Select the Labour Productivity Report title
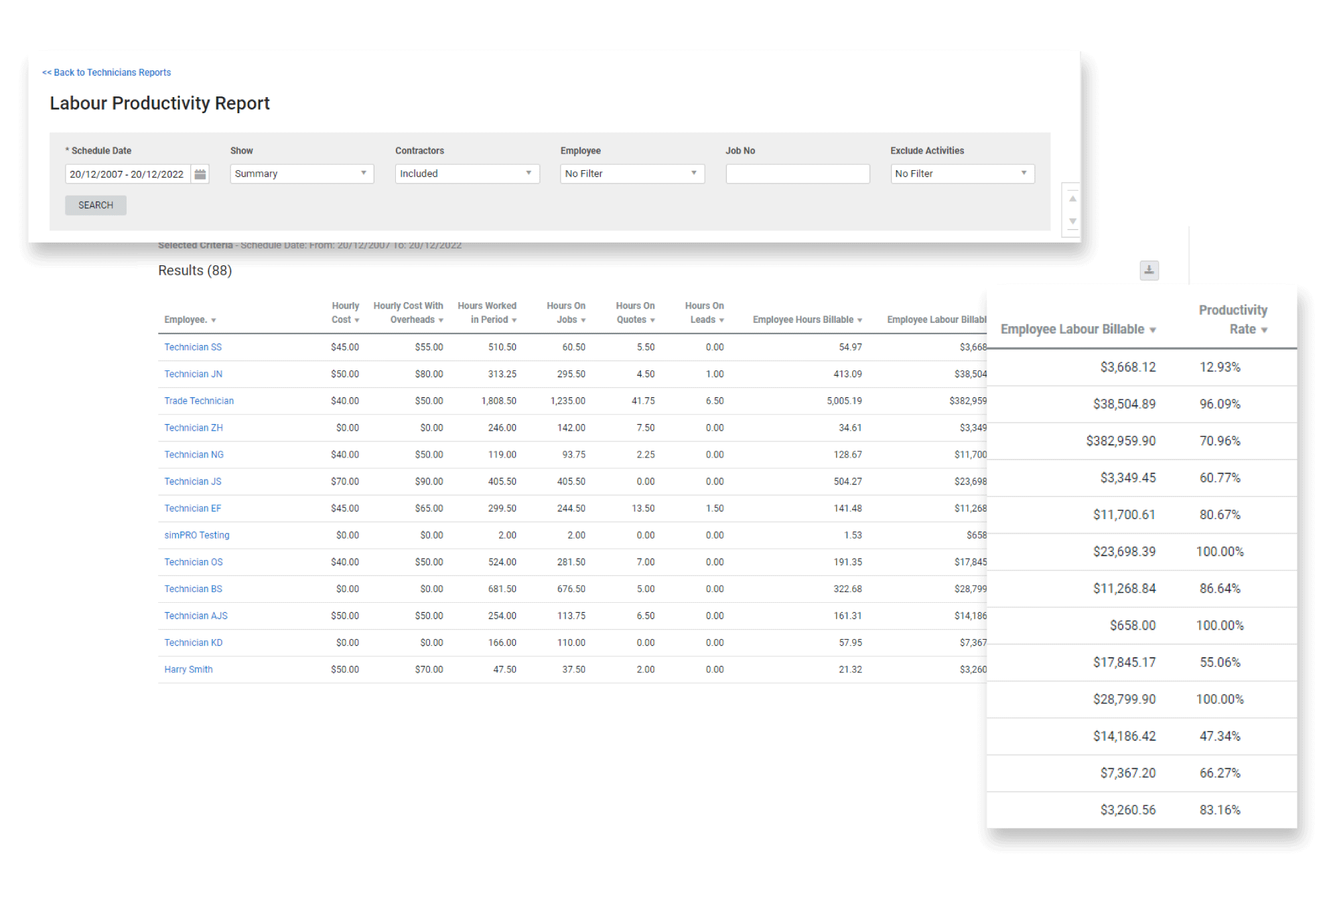Viewport: 1327px width, 915px height. click(159, 103)
